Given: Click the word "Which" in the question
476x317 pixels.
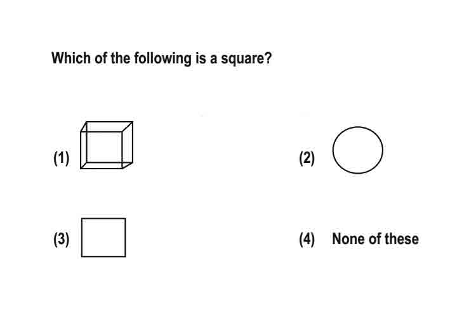Looking at the screenshot, I should pyautogui.click(x=71, y=58).
